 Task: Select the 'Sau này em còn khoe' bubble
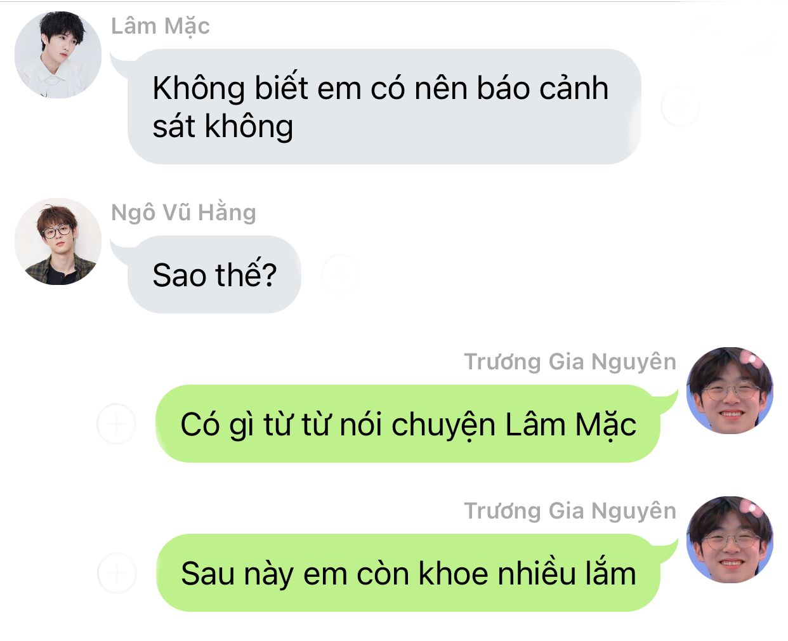[408, 573]
